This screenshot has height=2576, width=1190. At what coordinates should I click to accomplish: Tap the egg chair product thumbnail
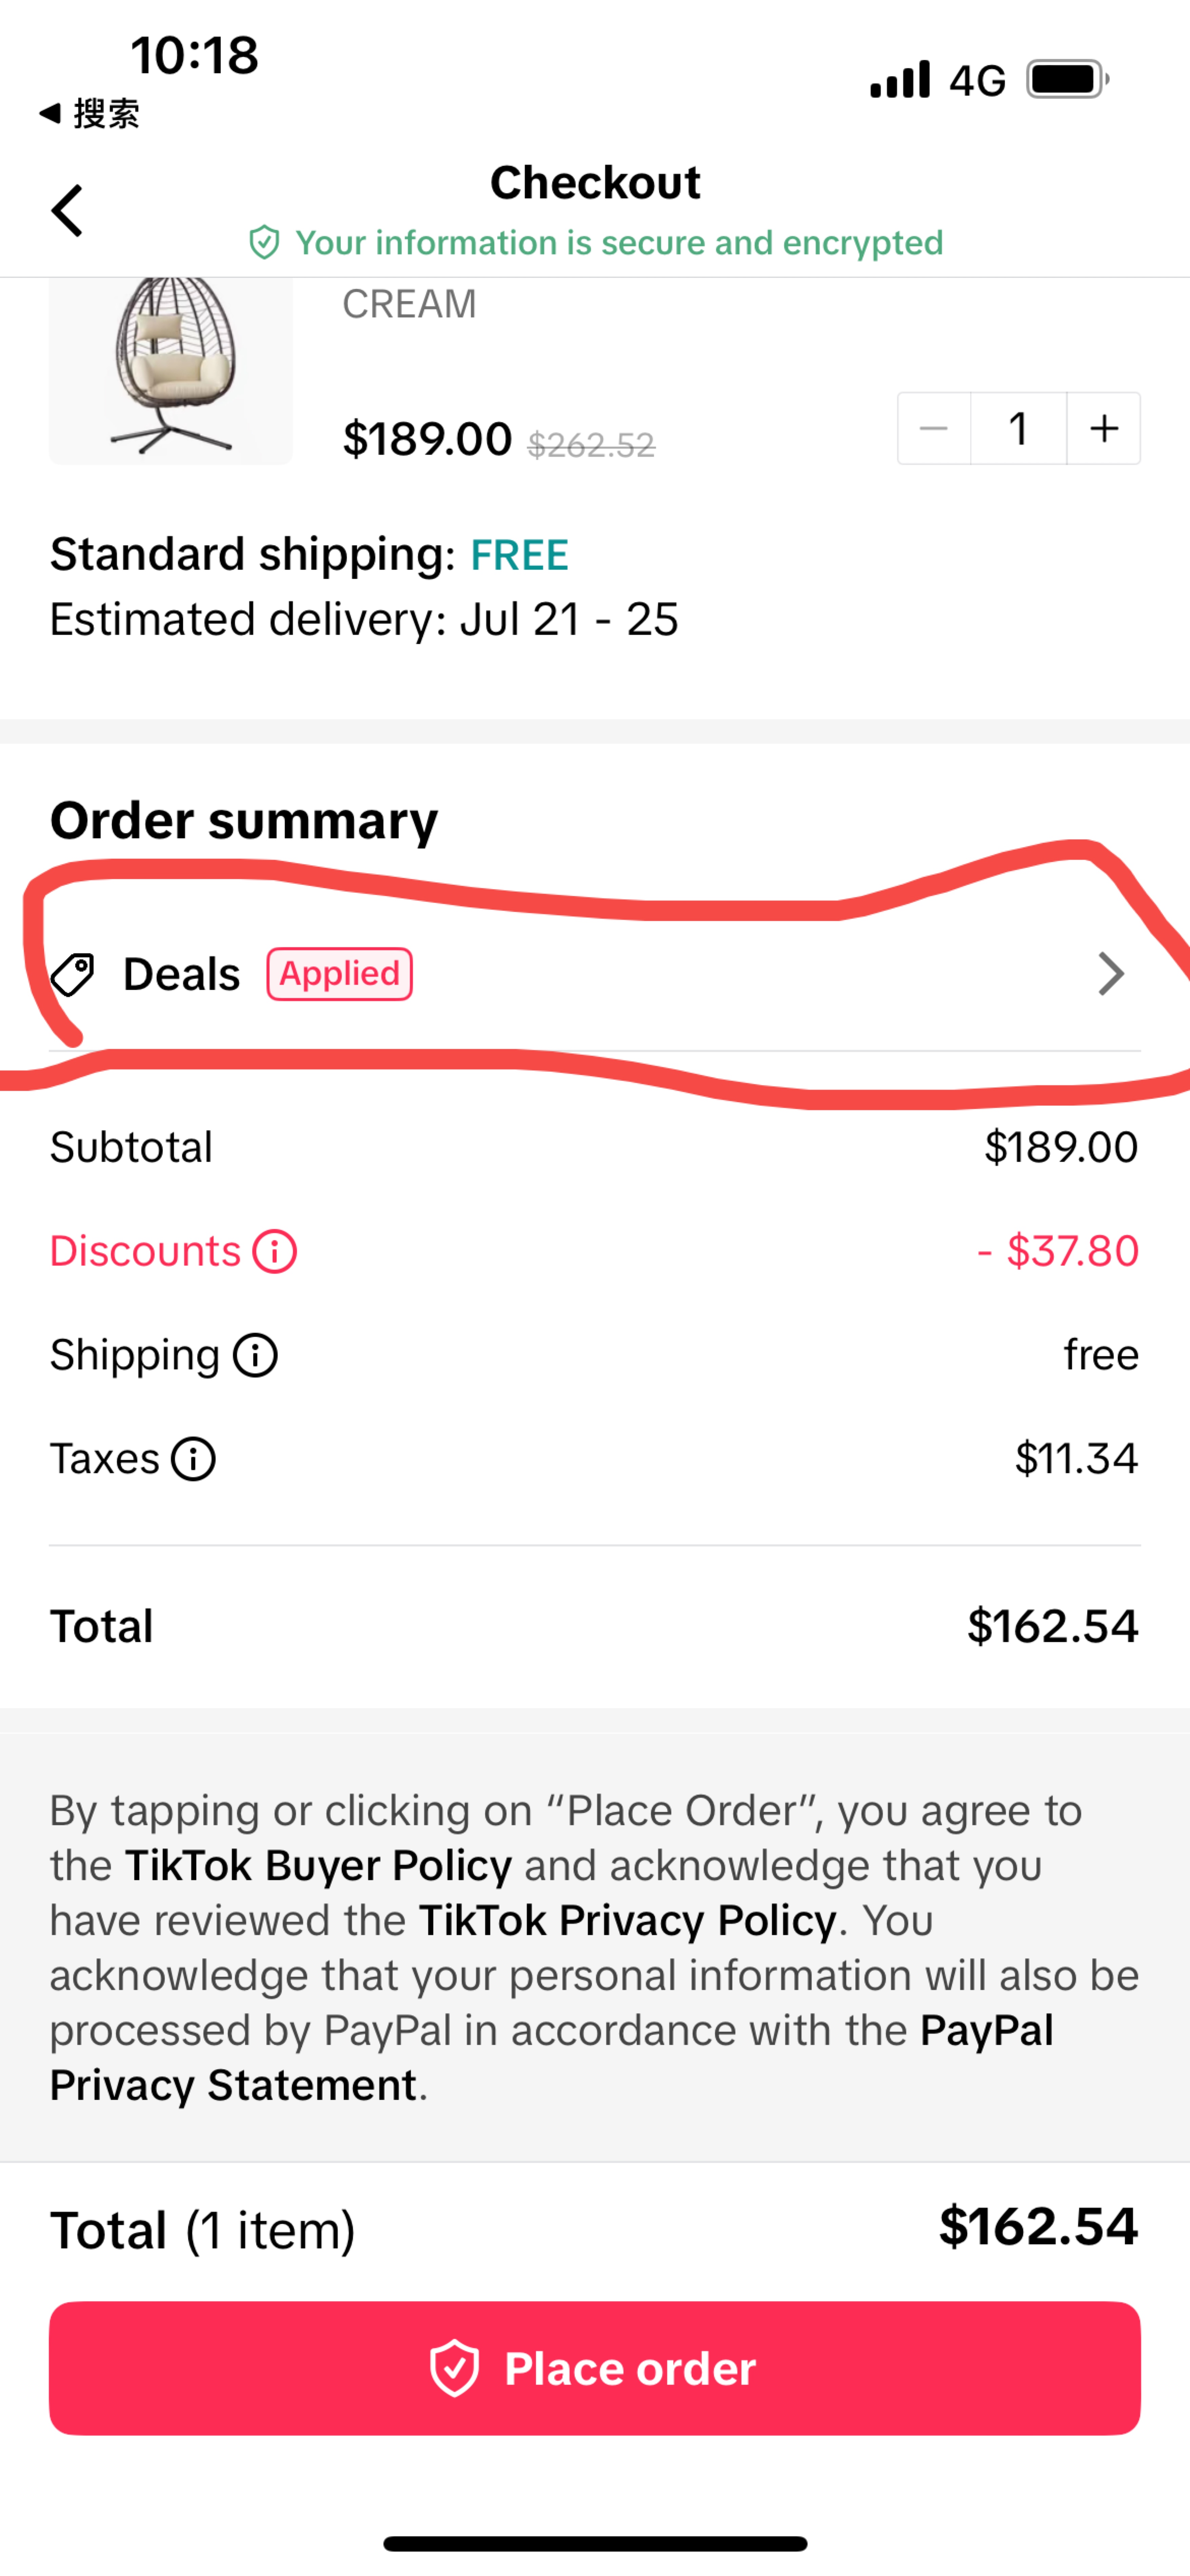(x=171, y=370)
